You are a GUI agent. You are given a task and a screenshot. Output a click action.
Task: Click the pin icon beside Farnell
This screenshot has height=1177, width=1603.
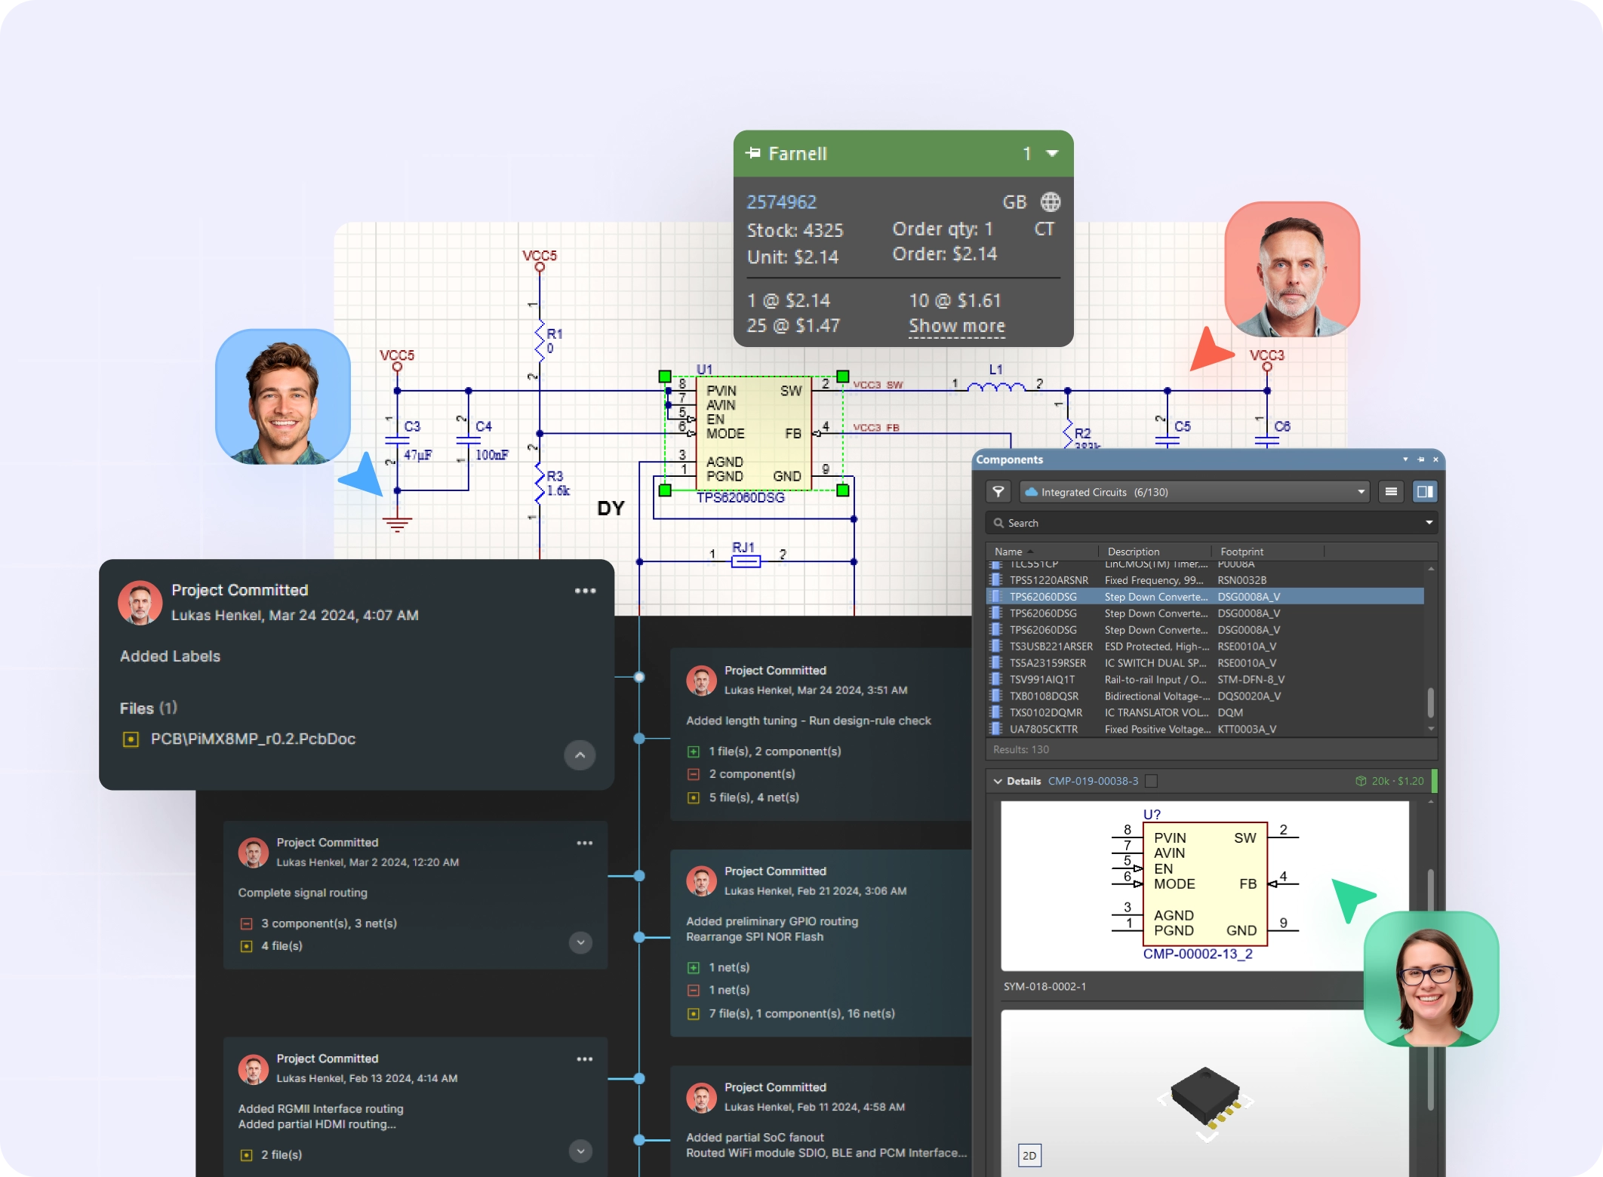tap(752, 153)
